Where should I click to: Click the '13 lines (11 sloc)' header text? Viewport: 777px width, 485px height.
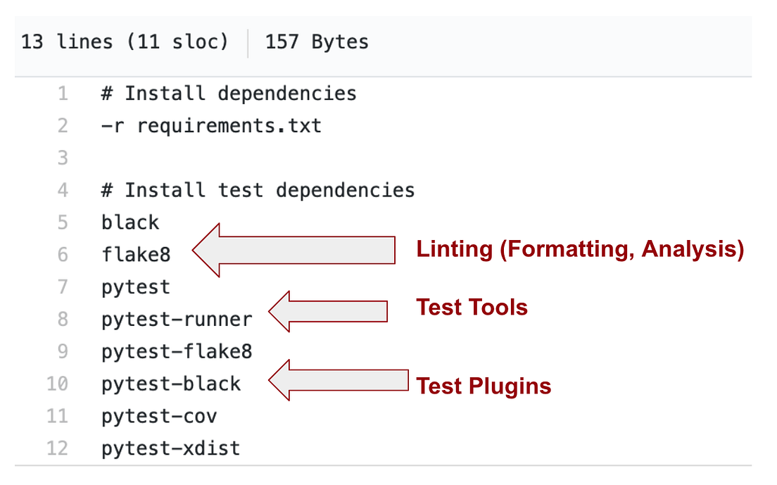[x=125, y=42]
